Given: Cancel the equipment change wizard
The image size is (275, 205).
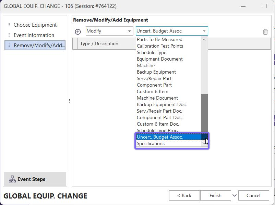Looking at the screenshot, I should pyautogui.click(x=253, y=196).
